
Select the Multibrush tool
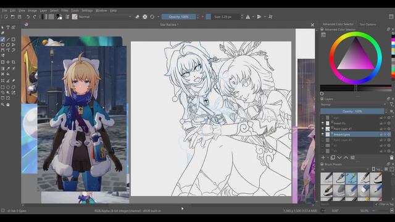2,55
